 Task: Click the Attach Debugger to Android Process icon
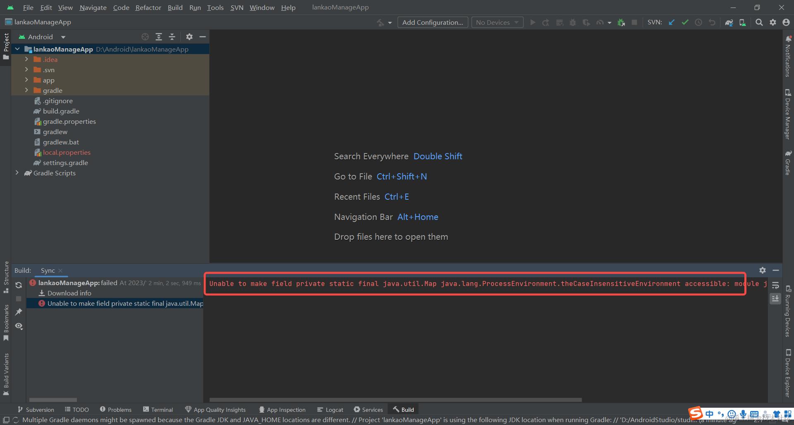pyautogui.click(x=621, y=23)
